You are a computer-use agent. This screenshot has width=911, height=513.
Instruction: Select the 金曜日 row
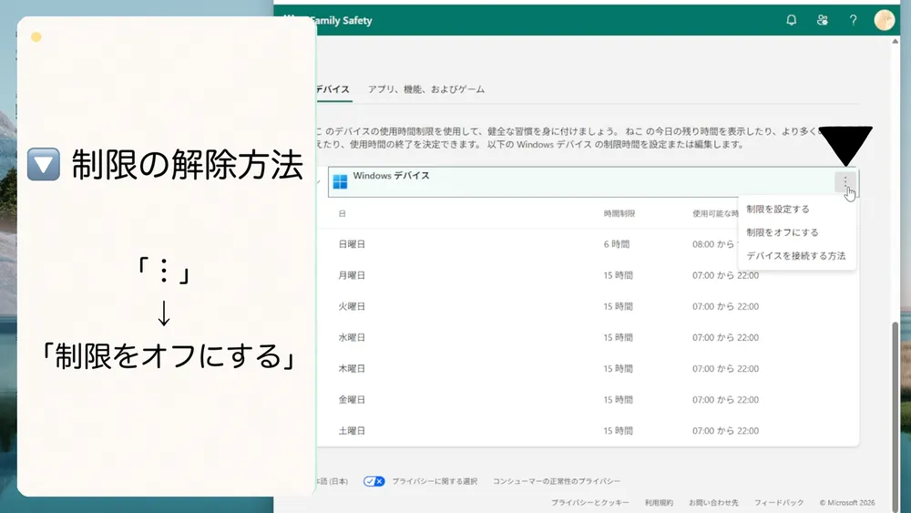pos(587,400)
